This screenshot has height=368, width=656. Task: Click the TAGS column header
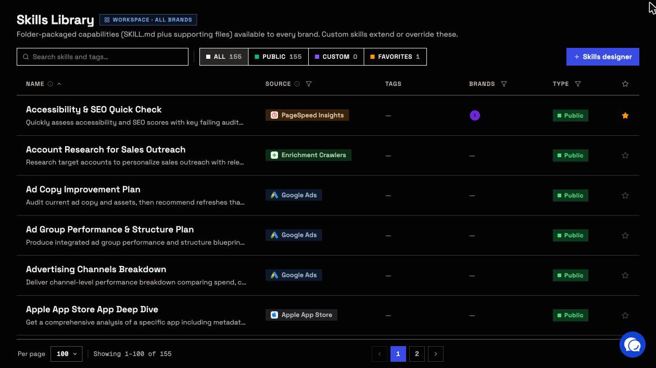(393, 84)
